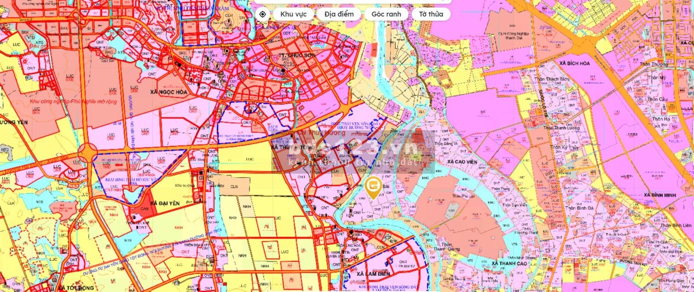Click the gold location marker pin

click(x=373, y=187)
